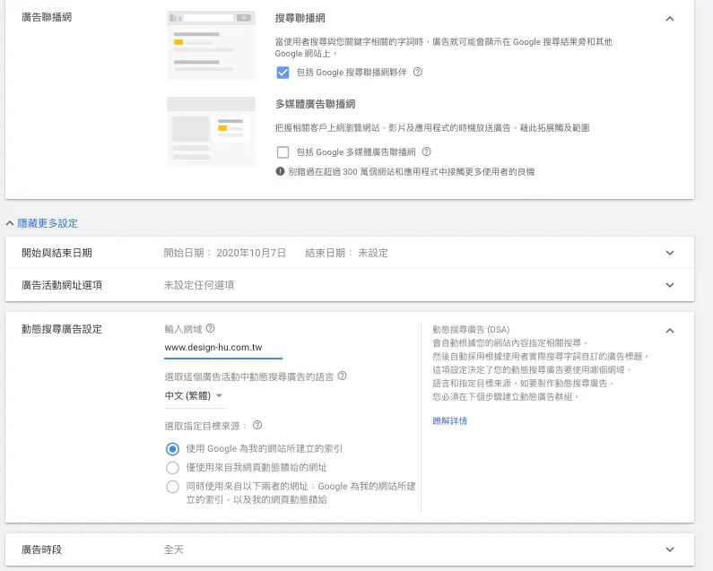Image resolution: width=713 pixels, height=571 pixels.
Task: Click the 全天 ad schedule value
Action: pyautogui.click(x=173, y=549)
